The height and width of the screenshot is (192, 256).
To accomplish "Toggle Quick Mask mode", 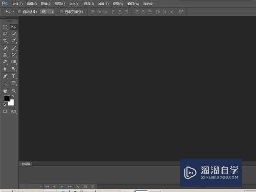I will pos(5,111).
